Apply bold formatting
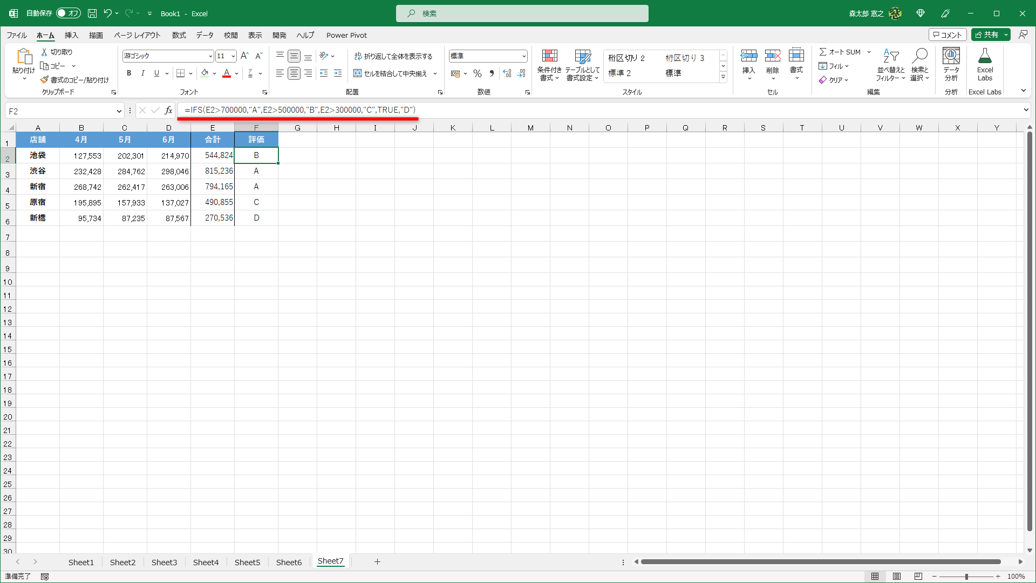This screenshot has width=1036, height=583. pyautogui.click(x=129, y=73)
